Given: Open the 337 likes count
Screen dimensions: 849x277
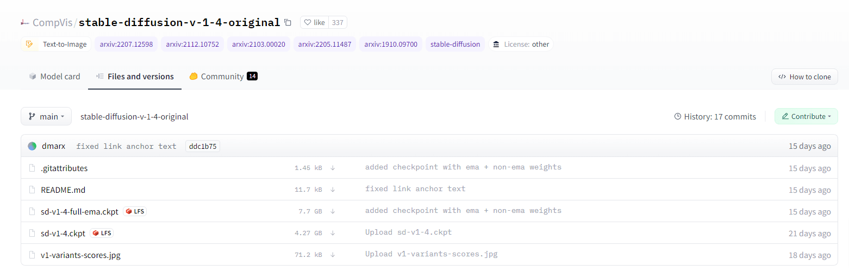Looking at the screenshot, I should [x=338, y=22].
